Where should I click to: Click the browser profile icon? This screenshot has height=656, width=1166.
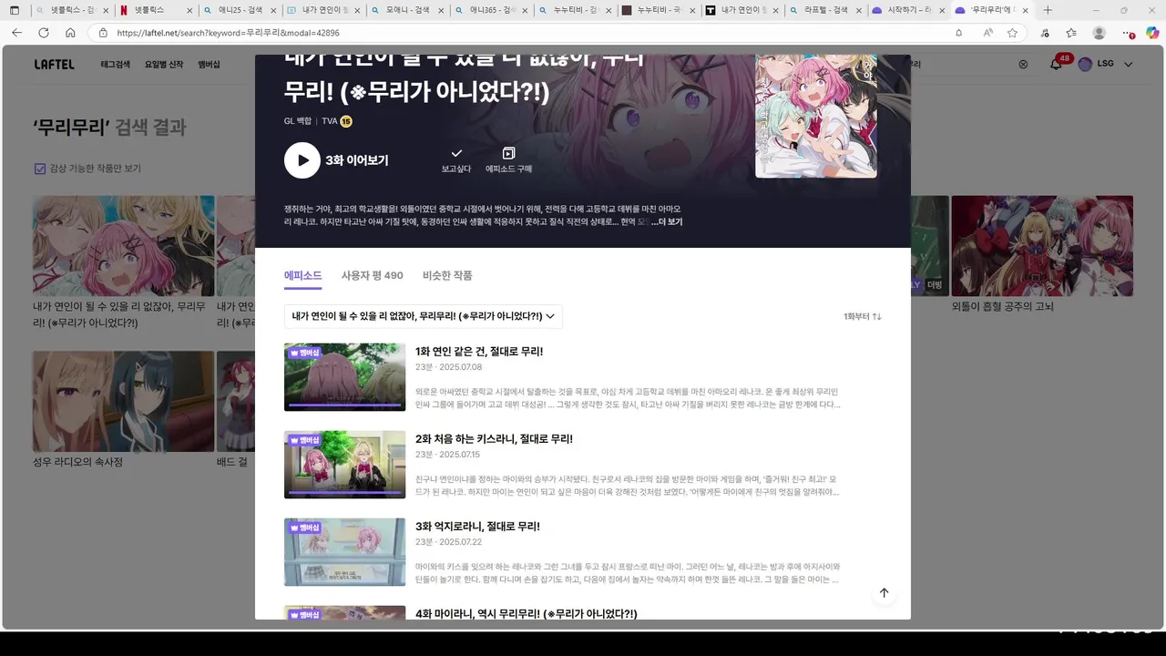coord(1100,32)
